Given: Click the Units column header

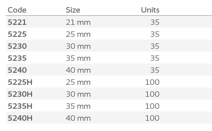Looking at the screenshot, I should click(150, 10).
